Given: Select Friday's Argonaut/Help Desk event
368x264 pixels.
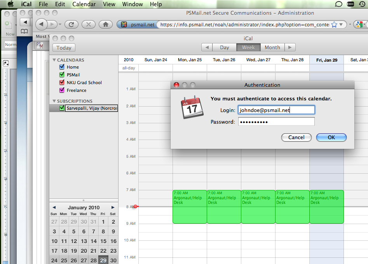Looking at the screenshot, I should click(x=327, y=207).
